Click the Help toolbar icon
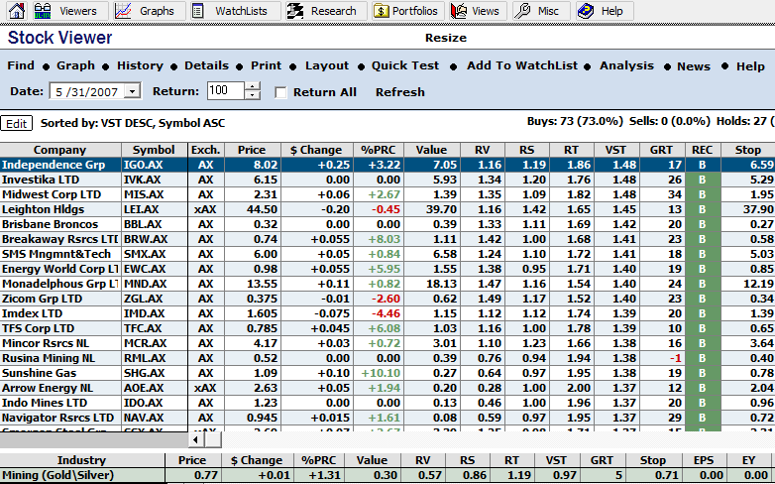This screenshot has height=484, width=775. click(x=586, y=11)
